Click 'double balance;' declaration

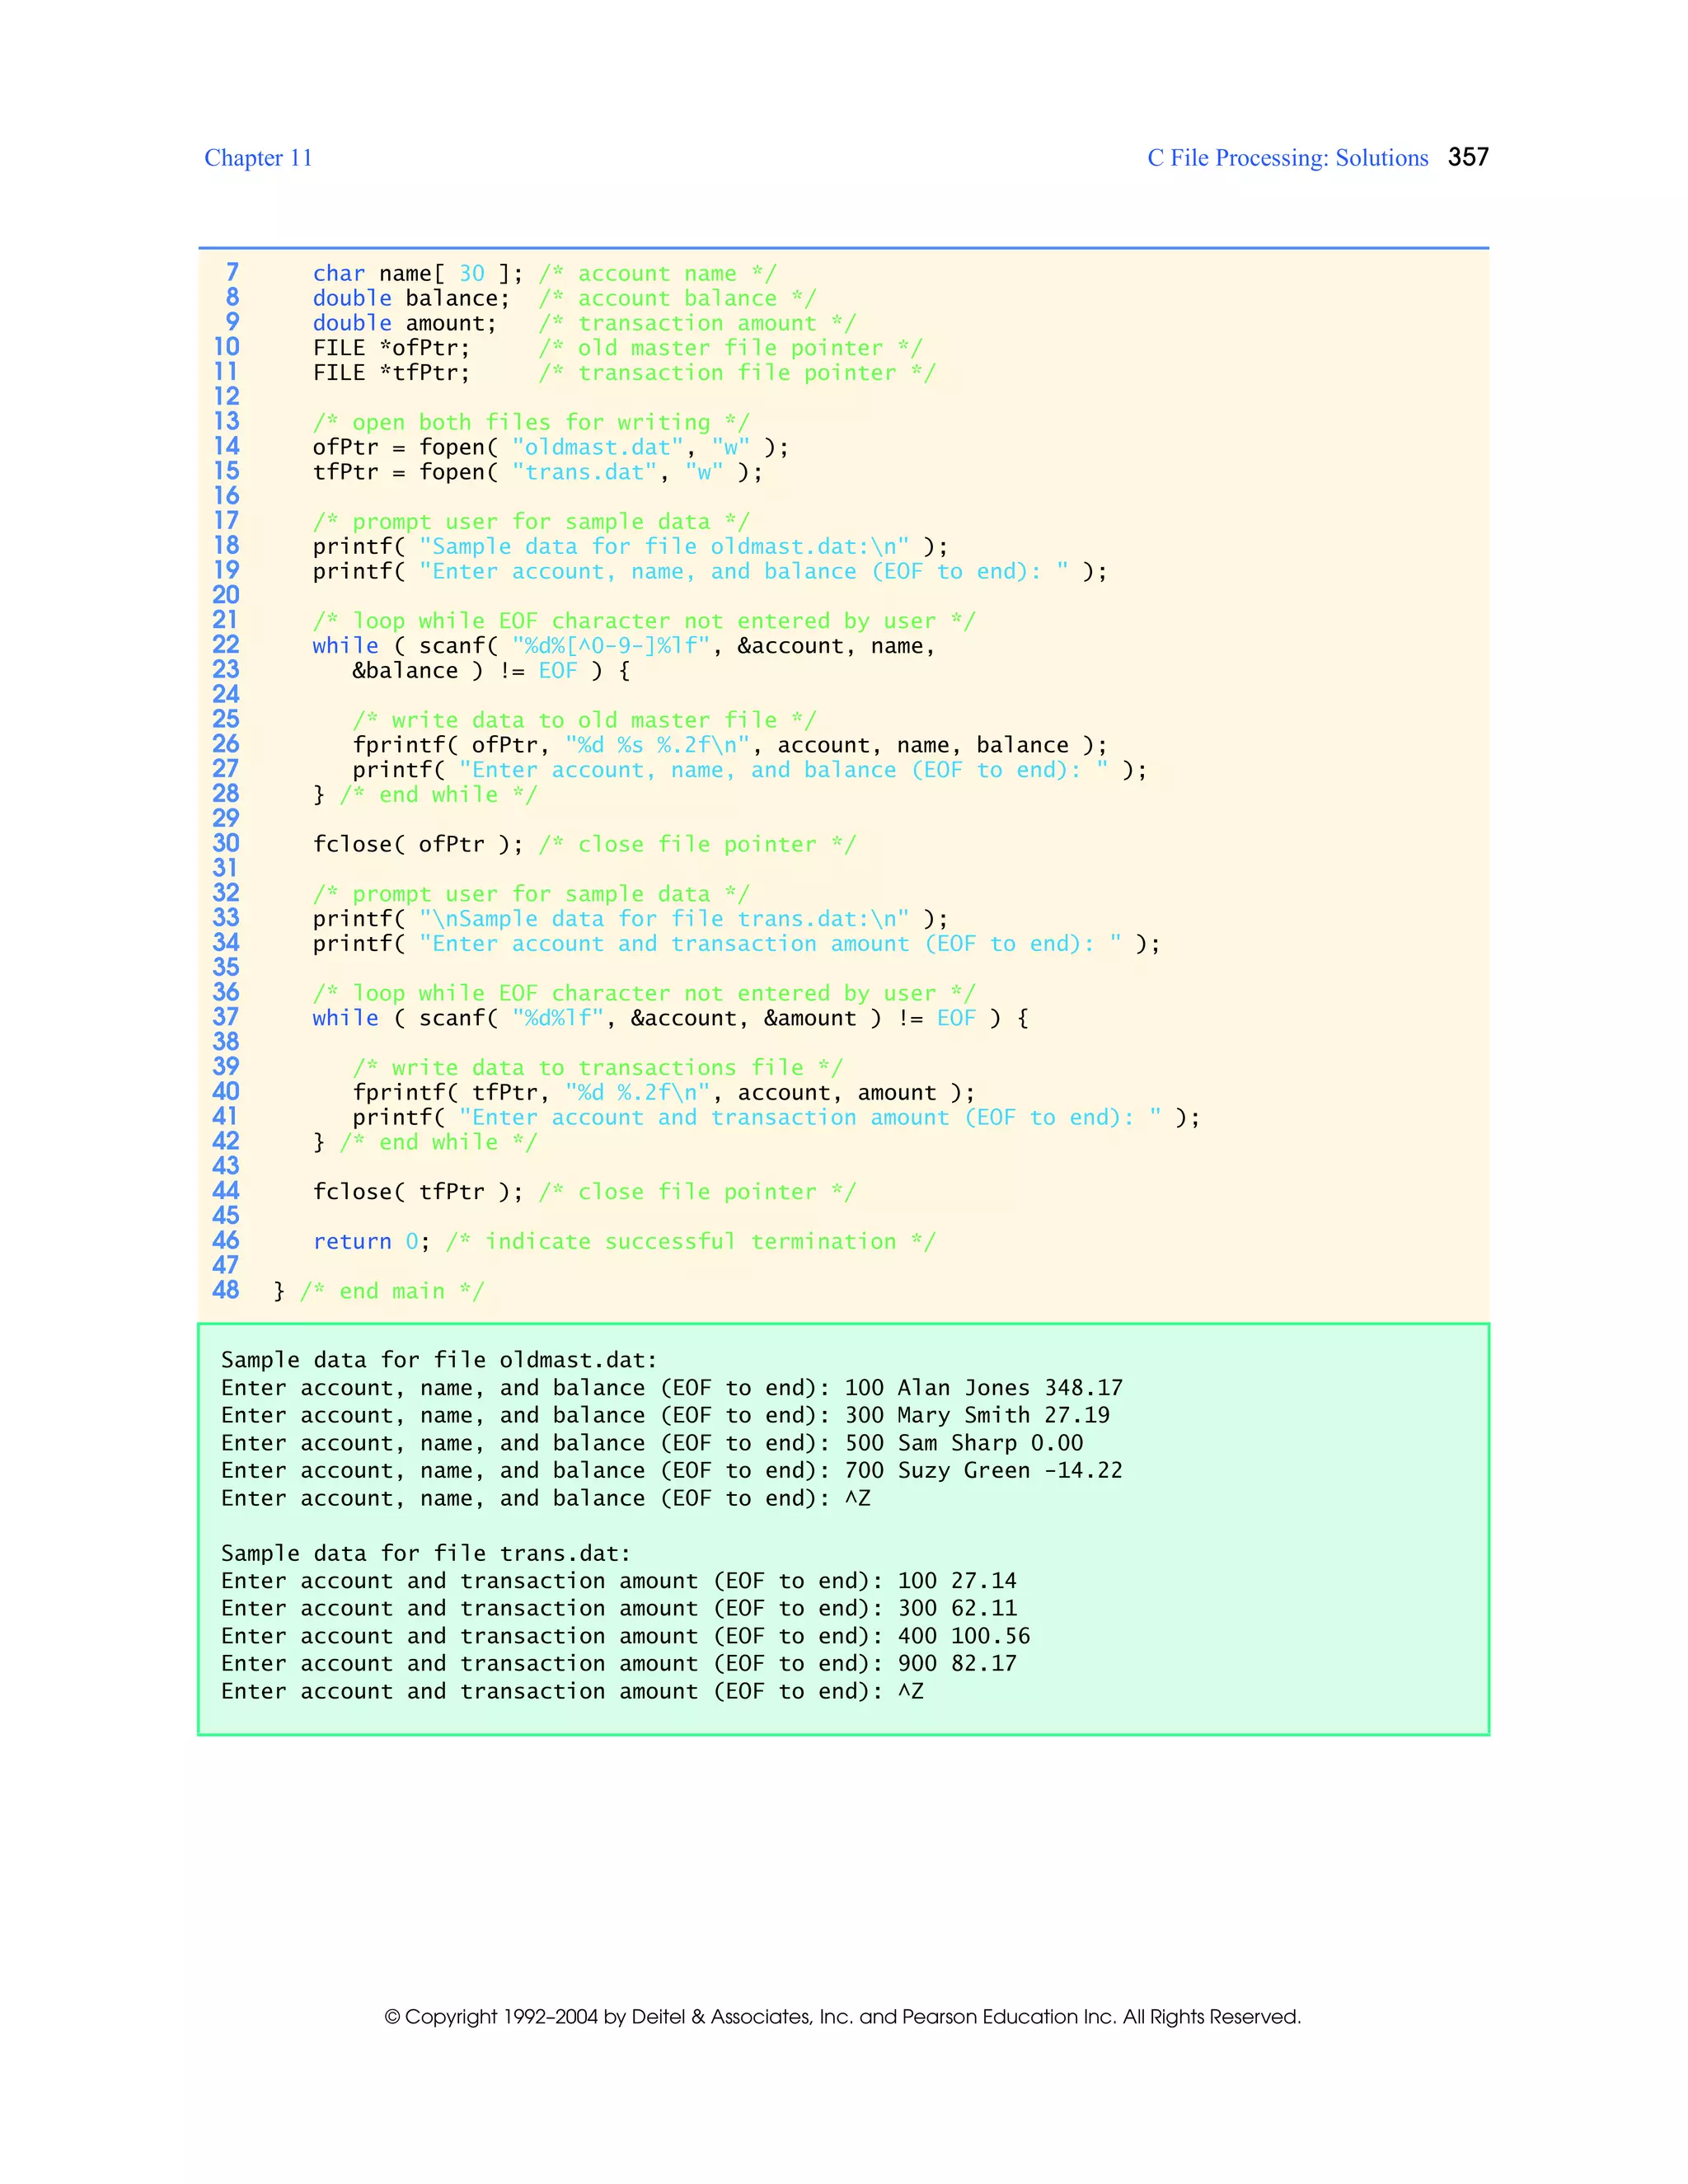point(411,299)
